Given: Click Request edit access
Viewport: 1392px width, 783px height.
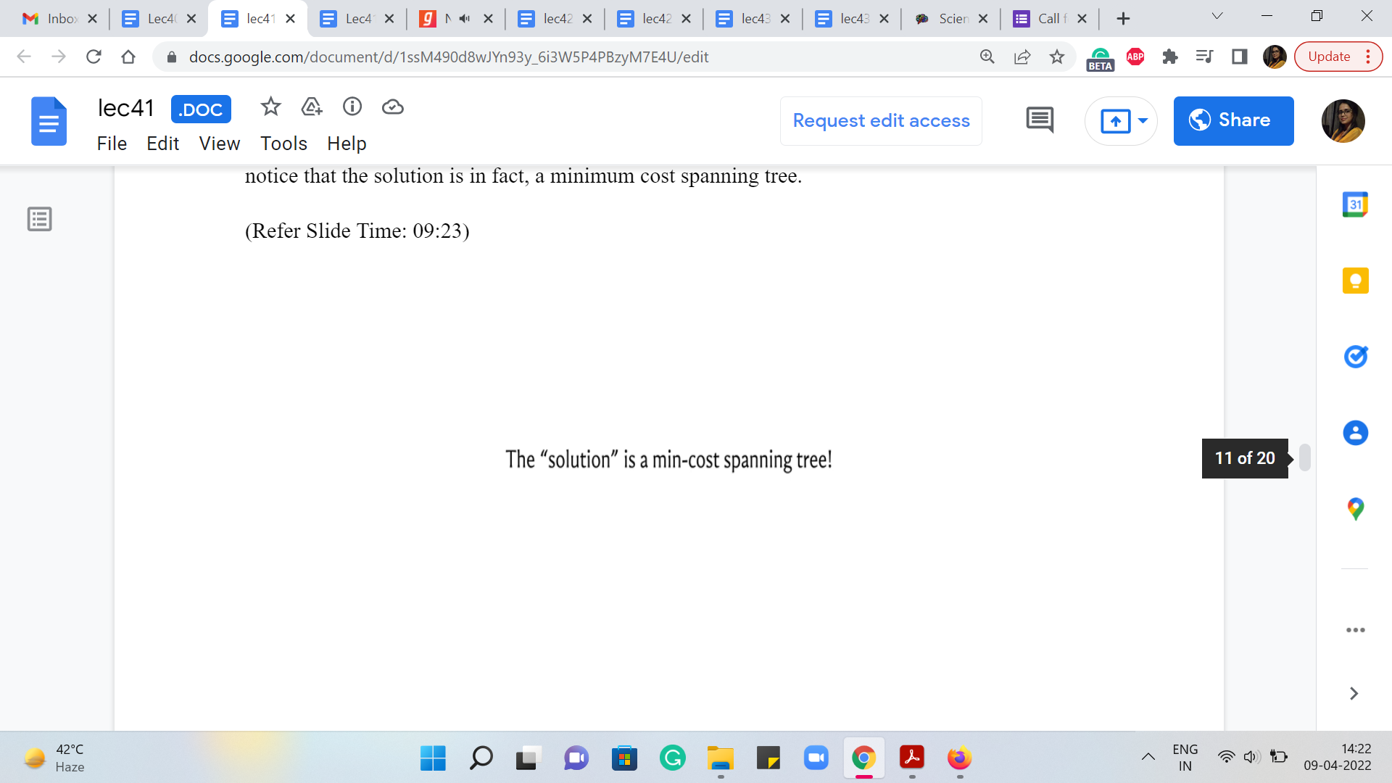Looking at the screenshot, I should [881, 120].
